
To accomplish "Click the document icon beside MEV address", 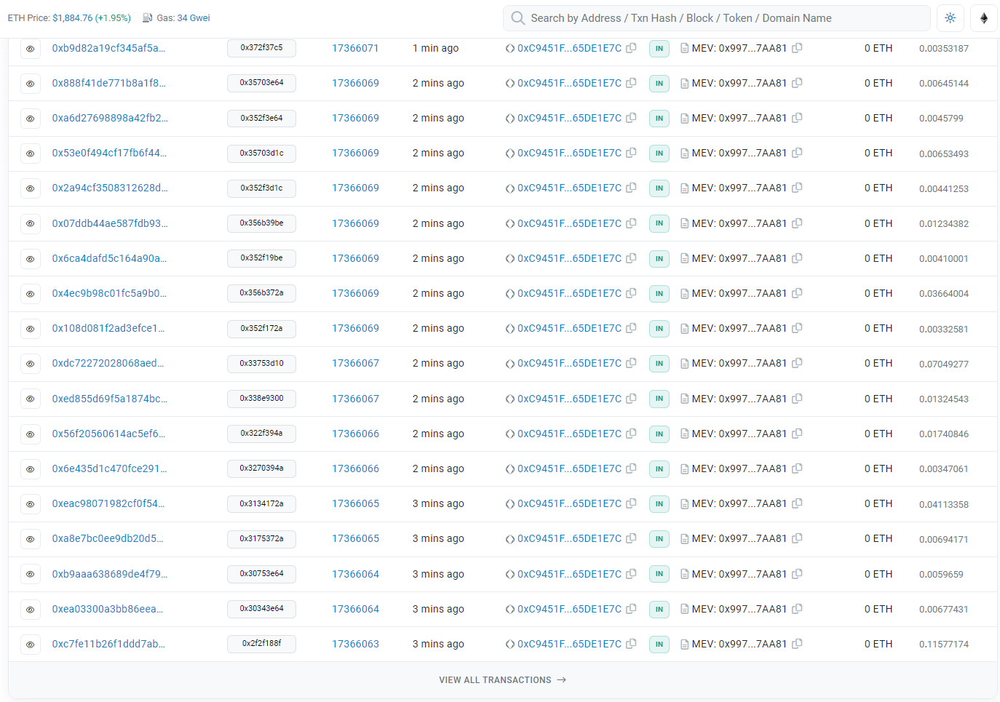I will pos(684,48).
